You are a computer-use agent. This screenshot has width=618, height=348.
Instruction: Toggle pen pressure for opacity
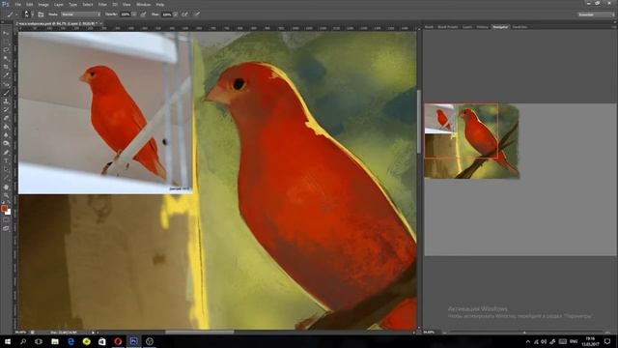coord(144,14)
